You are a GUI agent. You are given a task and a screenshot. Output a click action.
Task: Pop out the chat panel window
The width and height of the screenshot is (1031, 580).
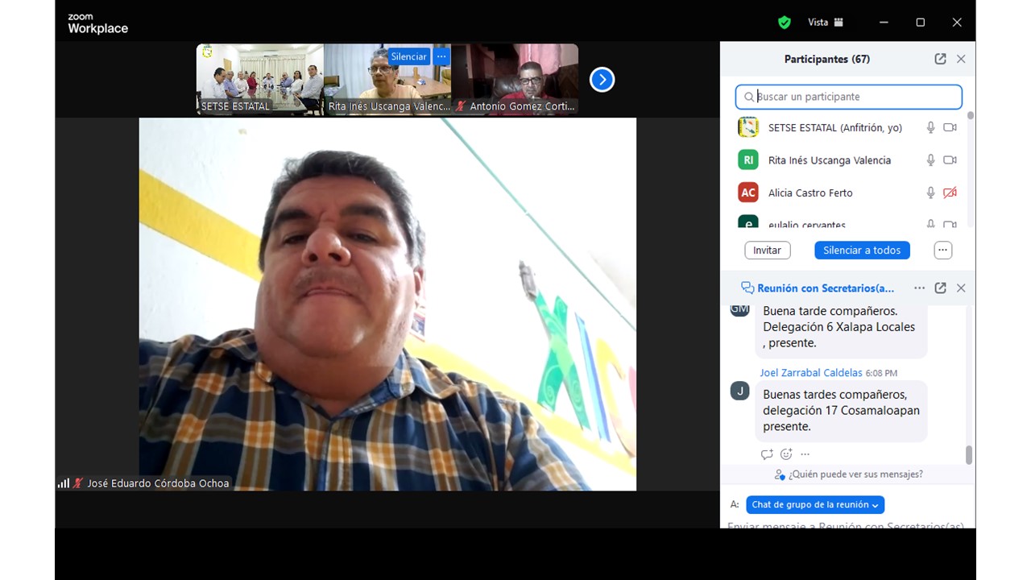click(940, 288)
